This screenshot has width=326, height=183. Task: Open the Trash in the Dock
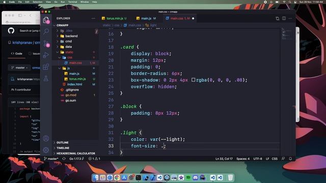click(x=230, y=177)
